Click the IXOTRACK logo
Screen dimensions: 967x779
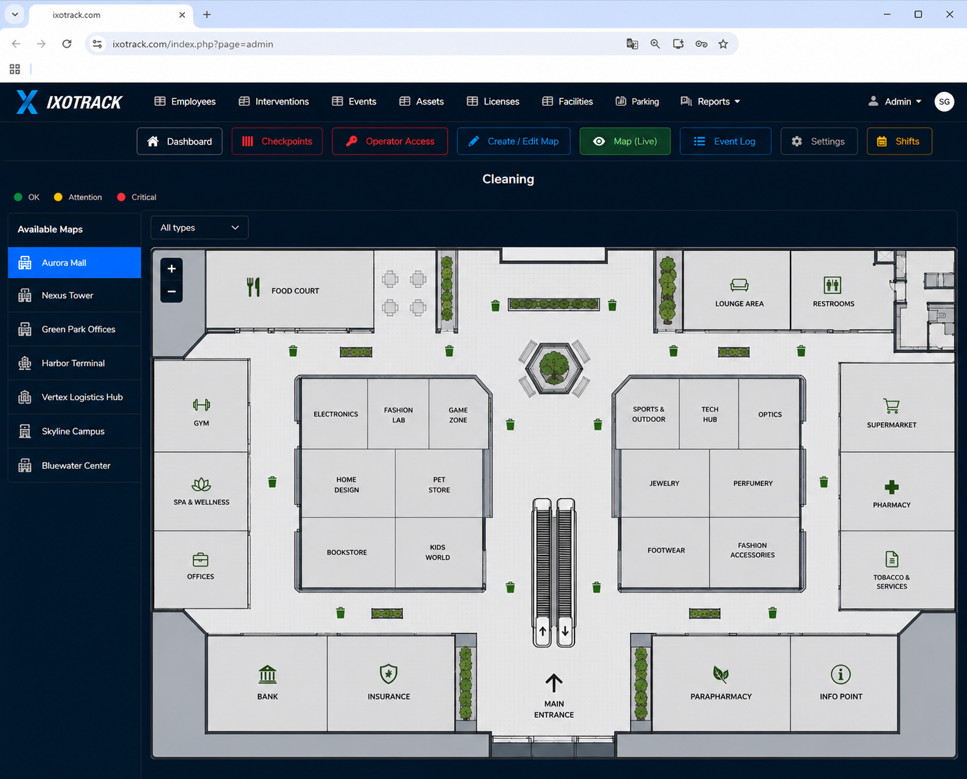click(x=69, y=102)
